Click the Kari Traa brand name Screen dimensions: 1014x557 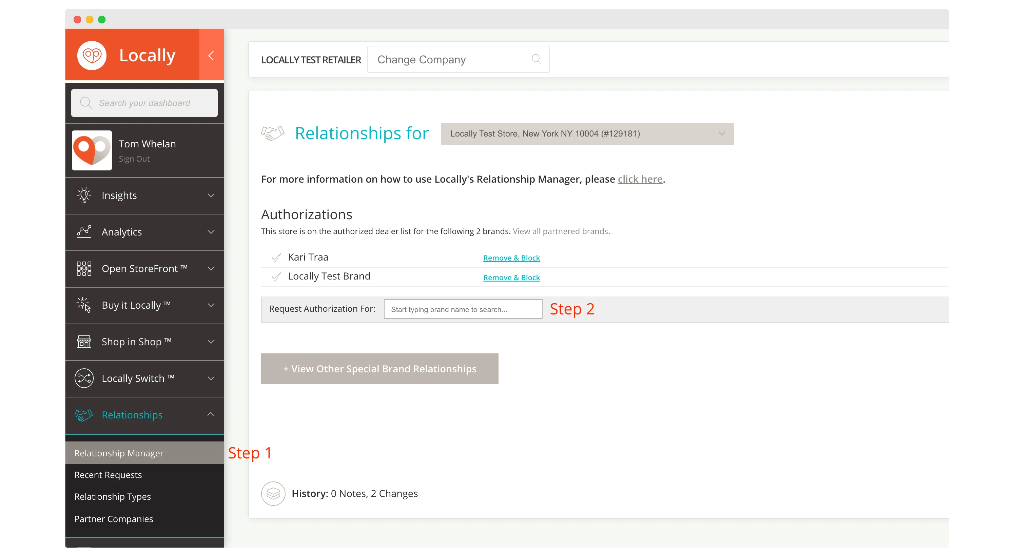tap(308, 257)
